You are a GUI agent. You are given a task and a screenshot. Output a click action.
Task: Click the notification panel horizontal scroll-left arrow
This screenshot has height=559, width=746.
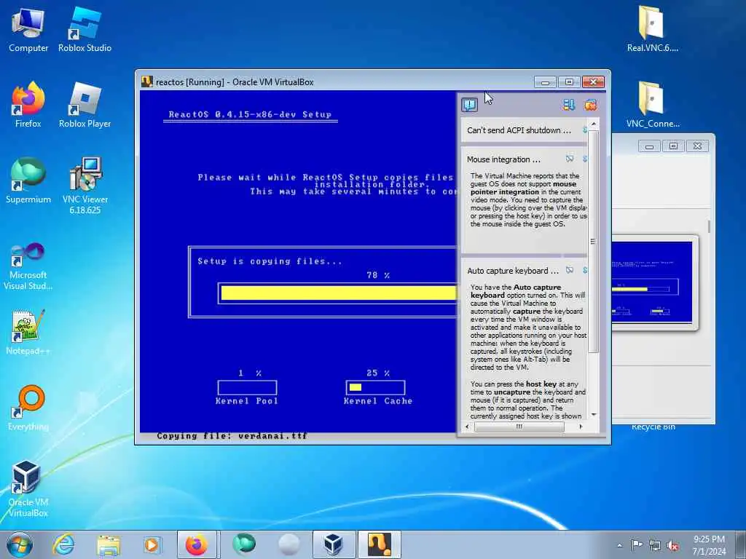coord(467,427)
